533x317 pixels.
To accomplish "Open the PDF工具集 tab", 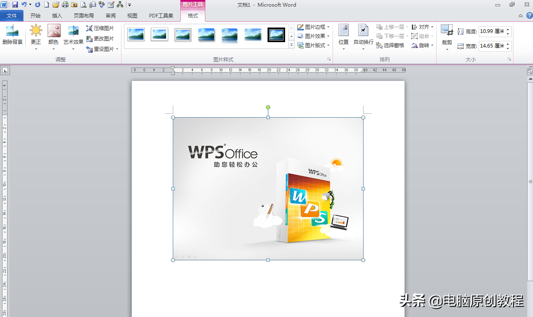I will pos(161,16).
